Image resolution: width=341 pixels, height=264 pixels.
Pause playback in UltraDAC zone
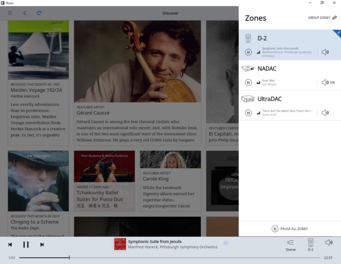pyautogui.click(x=248, y=113)
